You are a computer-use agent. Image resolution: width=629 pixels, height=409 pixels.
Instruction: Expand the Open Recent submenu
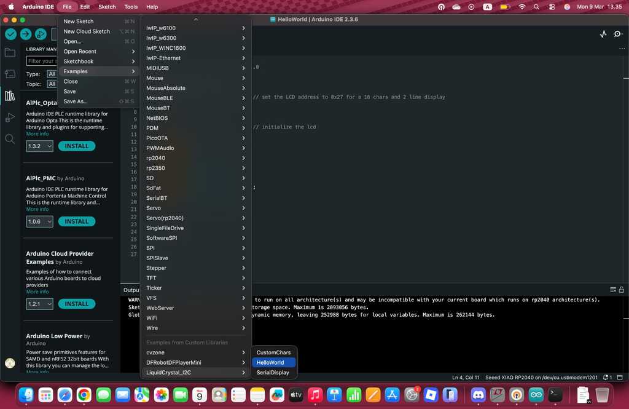[99, 52]
